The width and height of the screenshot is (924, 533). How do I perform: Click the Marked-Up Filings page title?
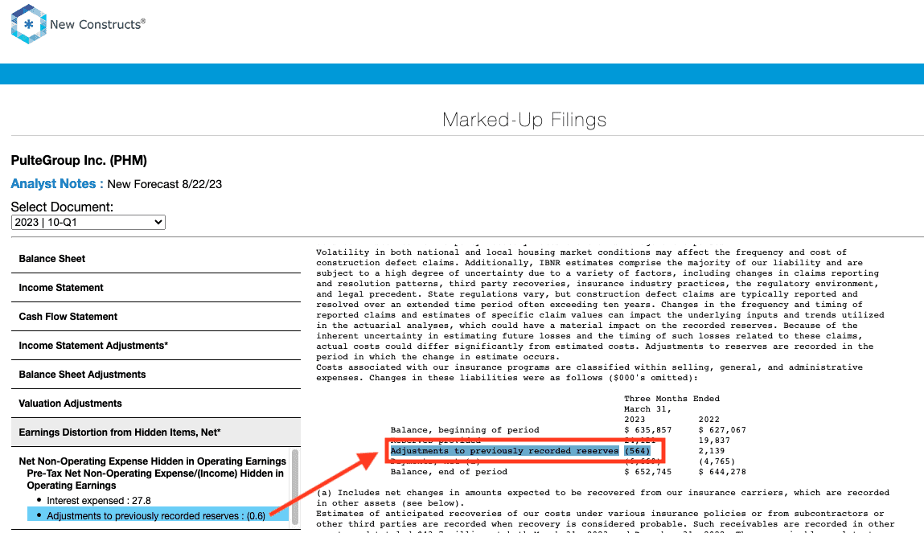[x=524, y=120]
